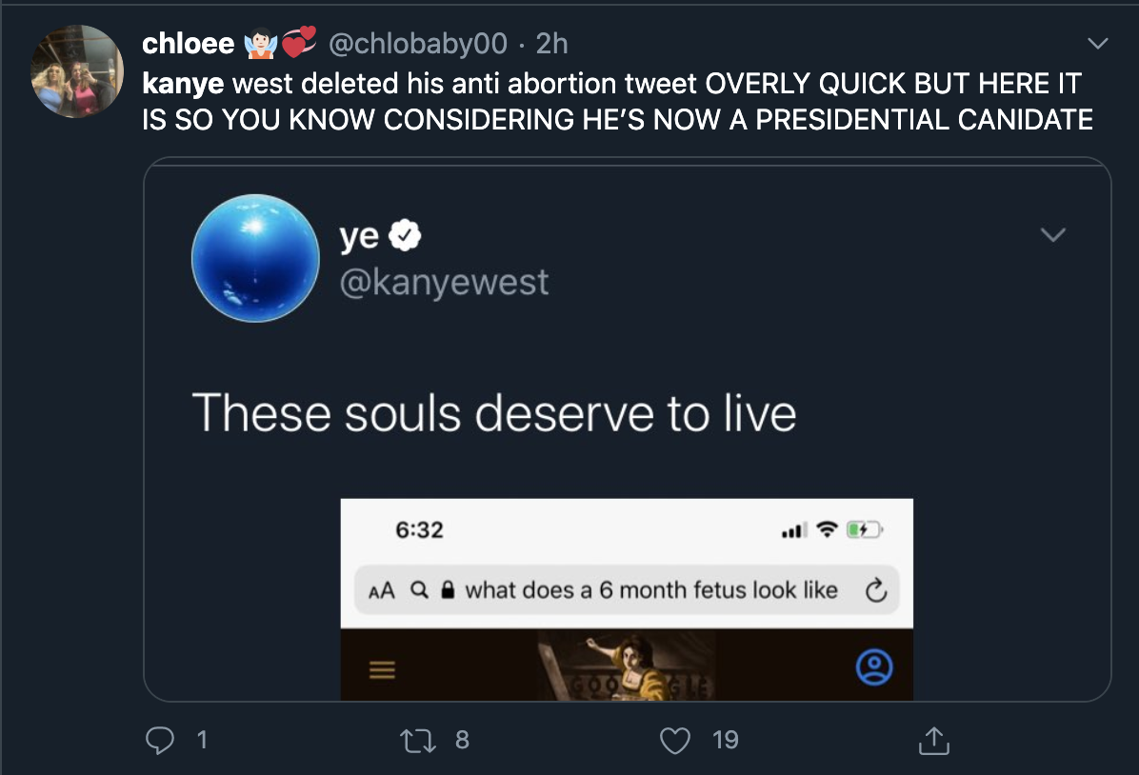View ye's blue globe avatar
The image size is (1139, 775).
pos(255,259)
